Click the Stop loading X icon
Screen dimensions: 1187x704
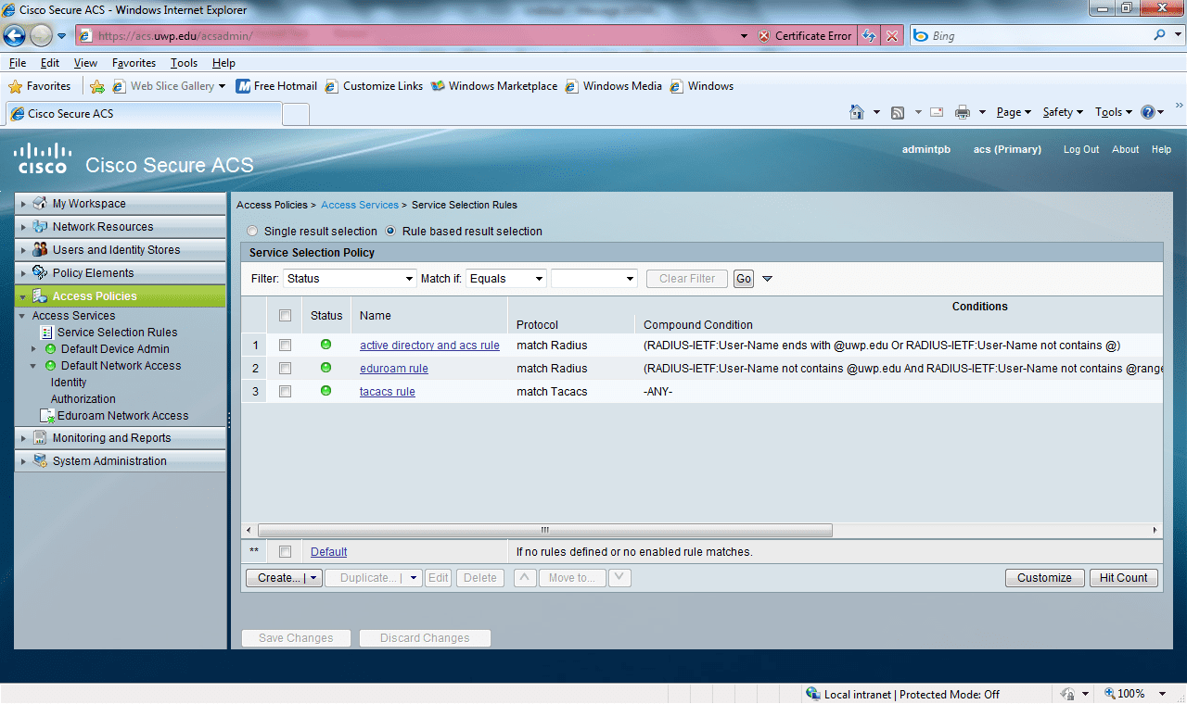point(892,36)
